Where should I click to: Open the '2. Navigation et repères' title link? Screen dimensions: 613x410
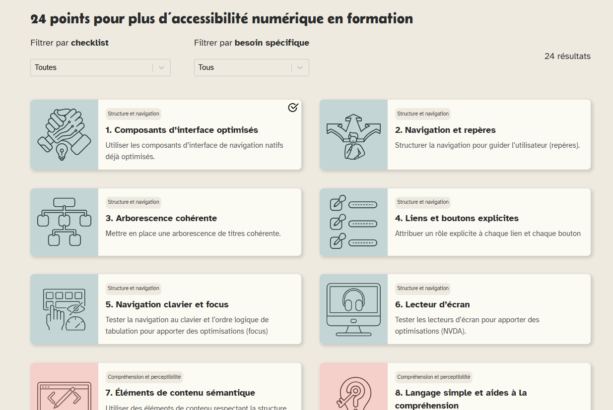tap(445, 130)
